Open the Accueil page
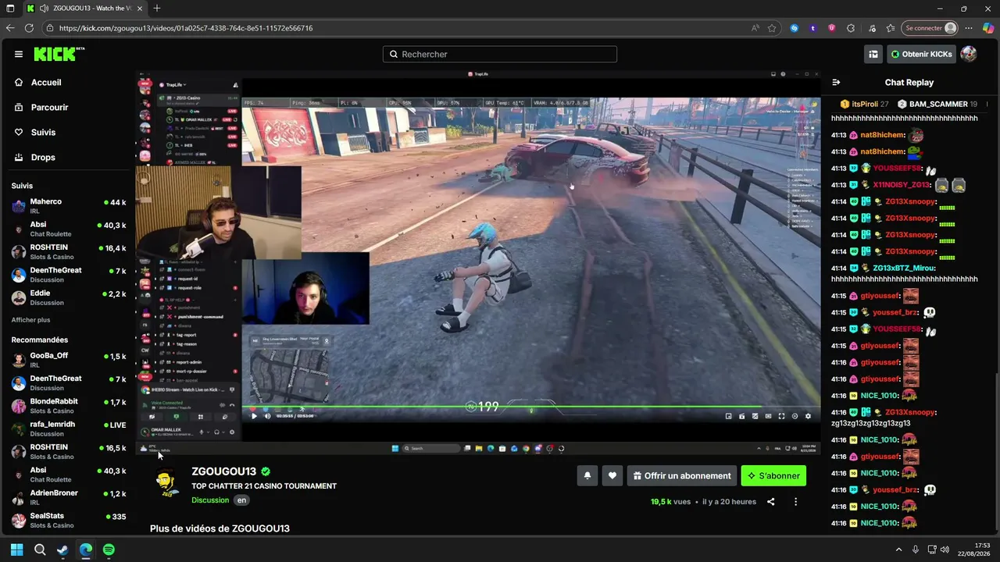This screenshot has height=562, width=1000. point(46,82)
